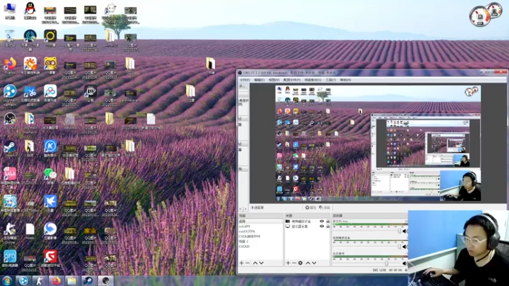Open the OFD reader desktop shortcut
Image resolution: width=509 pixels, height=286 pixels.
click(10, 259)
